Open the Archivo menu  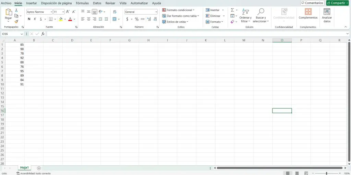point(6,3)
